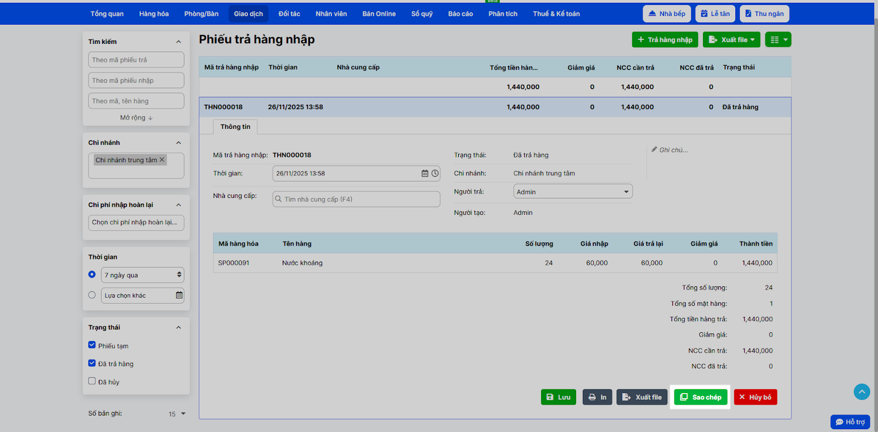Viewport: 878px width, 432px height.
Task: Click the In print button
Action: click(597, 397)
